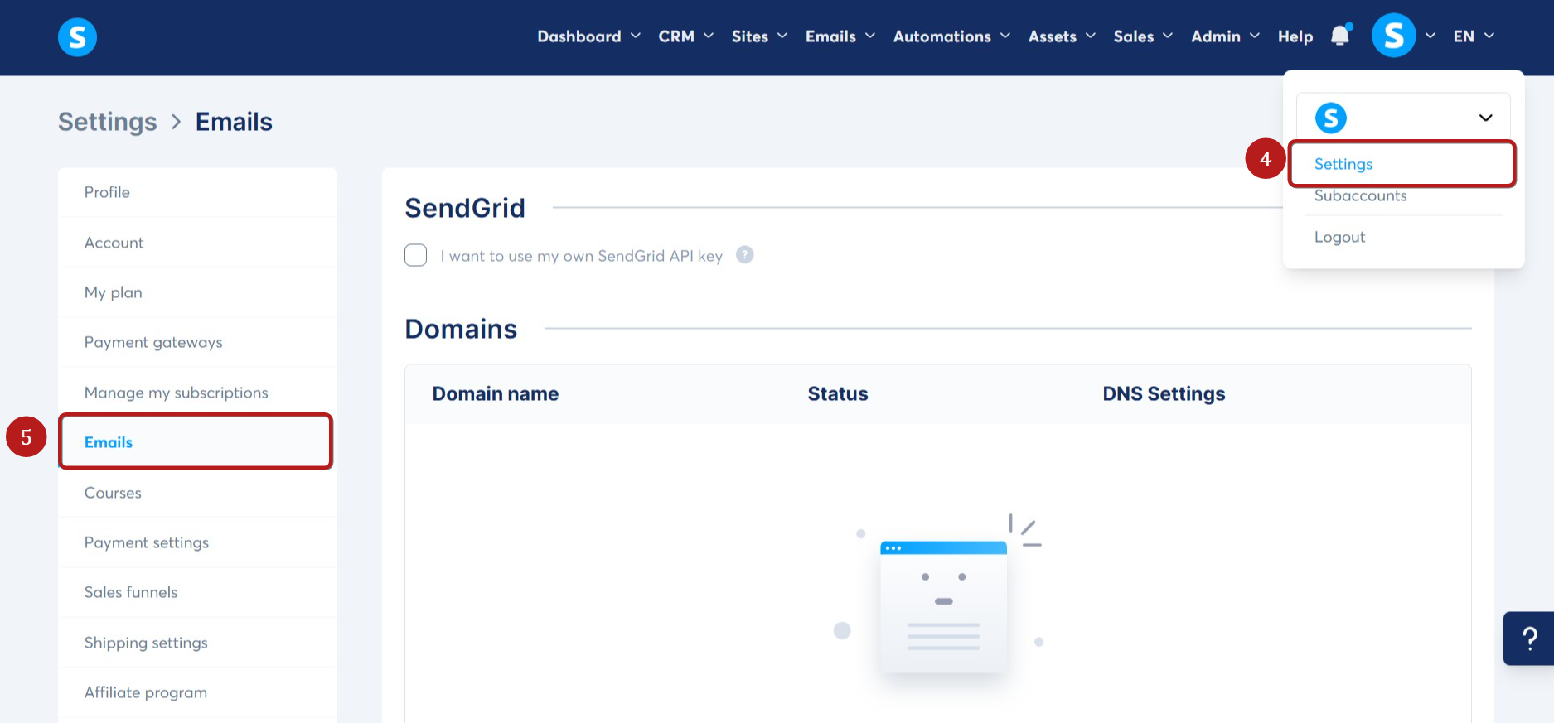Enable own SendGrid API key checkbox
Viewport: 1554px width, 723px height.
click(x=415, y=255)
